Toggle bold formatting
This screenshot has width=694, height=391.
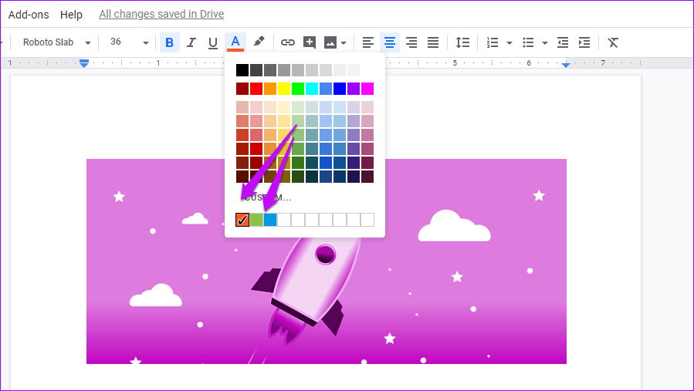[169, 42]
